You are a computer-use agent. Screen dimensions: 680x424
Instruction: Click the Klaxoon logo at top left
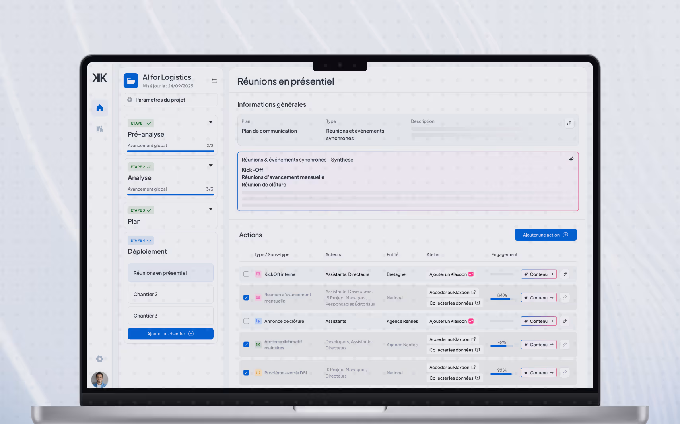(x=100, y=78)
